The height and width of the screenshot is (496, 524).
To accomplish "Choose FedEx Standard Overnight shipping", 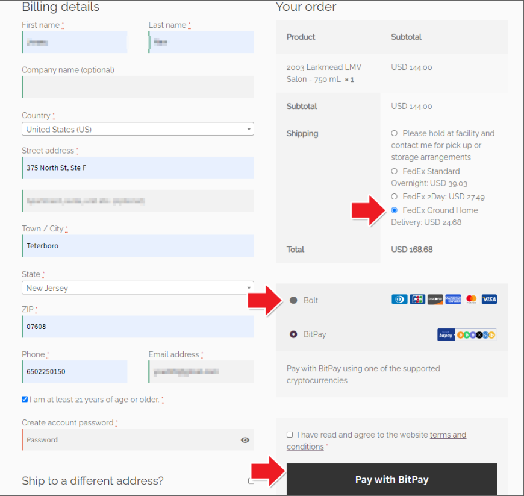I will pos(395,171).
